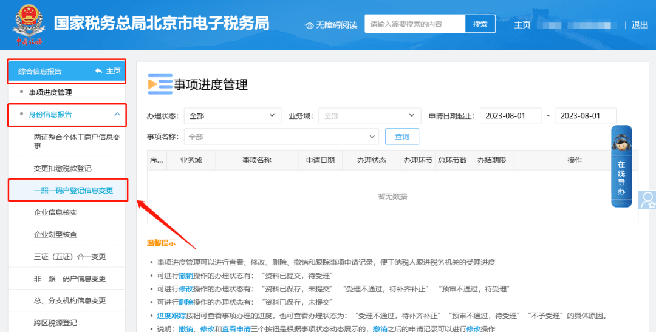Click the eye icon for 无障碍阅读
The width and height of the screenshot is (656, 332).
309,25
